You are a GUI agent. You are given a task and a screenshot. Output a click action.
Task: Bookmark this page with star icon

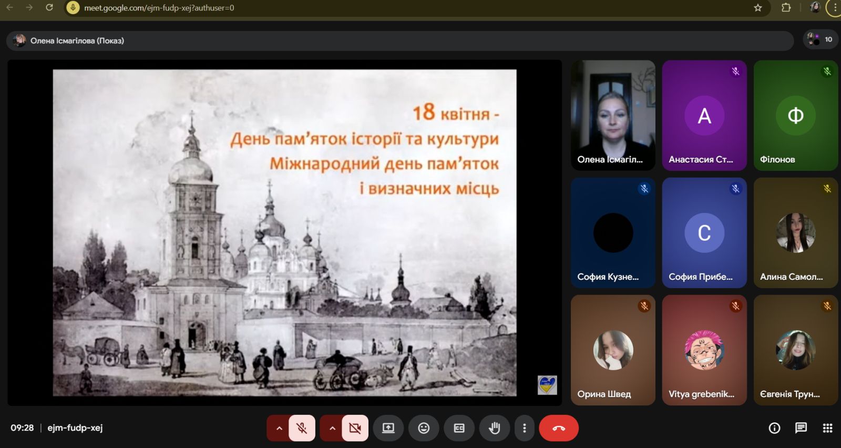pos(757,8)
